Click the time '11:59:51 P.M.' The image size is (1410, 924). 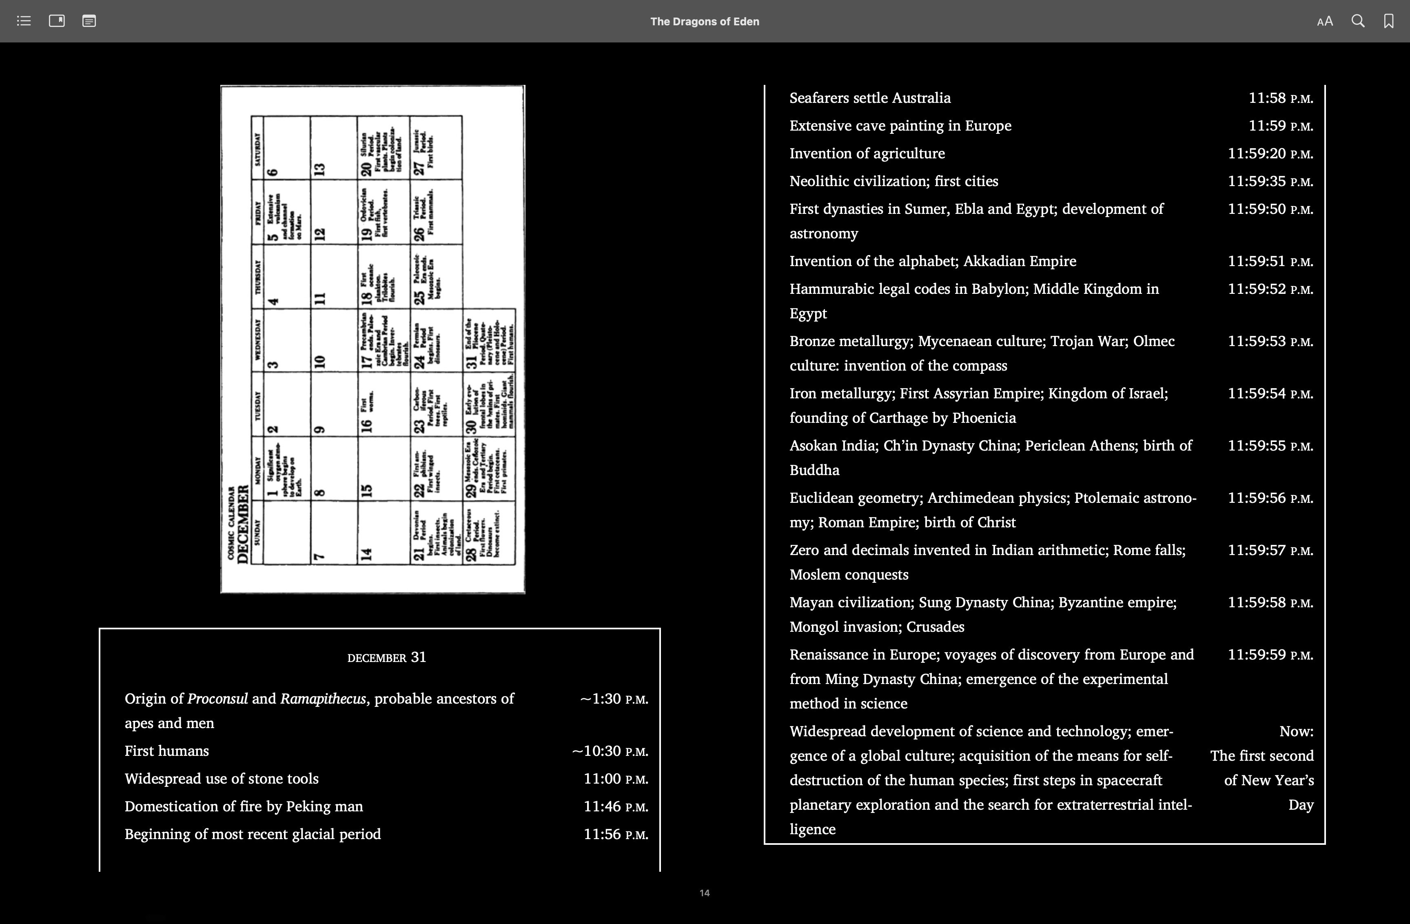pyautogui.click(x=1270, y=261)
